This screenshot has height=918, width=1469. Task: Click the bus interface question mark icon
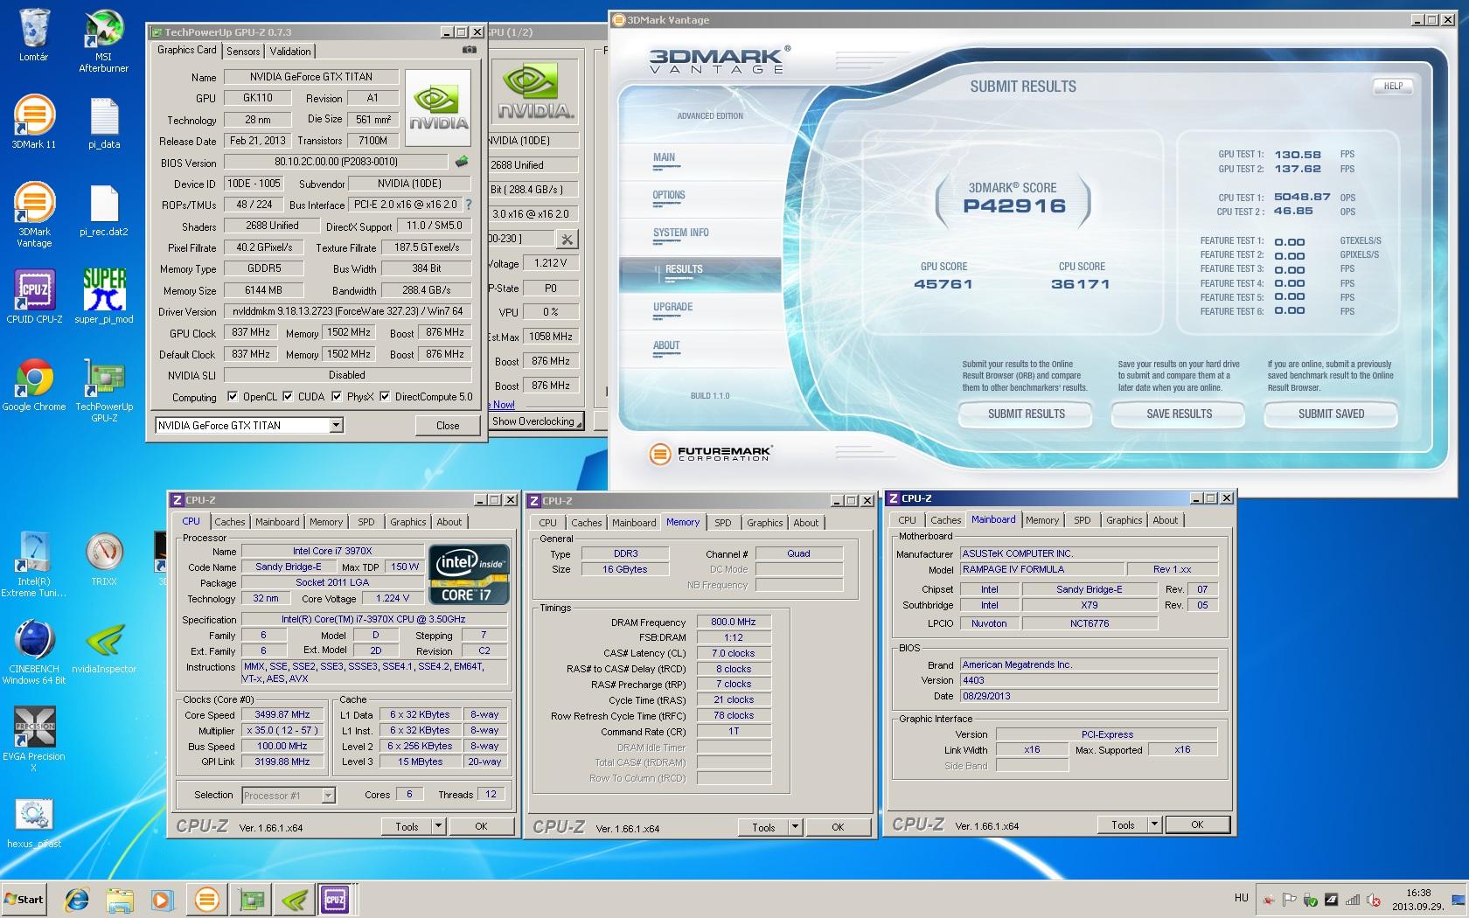click(x=469, y=205)
